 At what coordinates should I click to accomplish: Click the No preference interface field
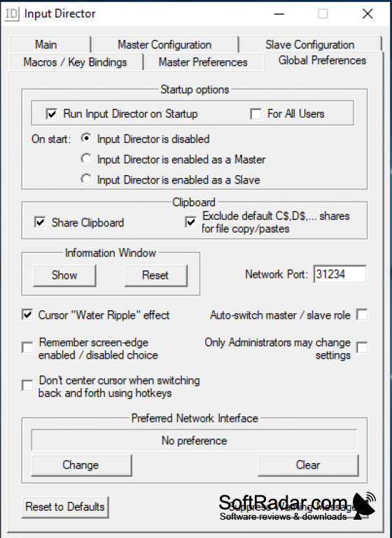[x=194, y=440]
